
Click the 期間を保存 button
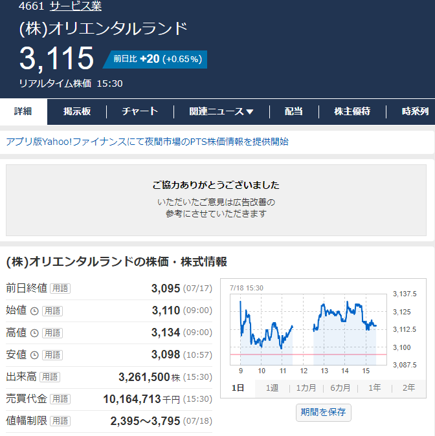324,412
